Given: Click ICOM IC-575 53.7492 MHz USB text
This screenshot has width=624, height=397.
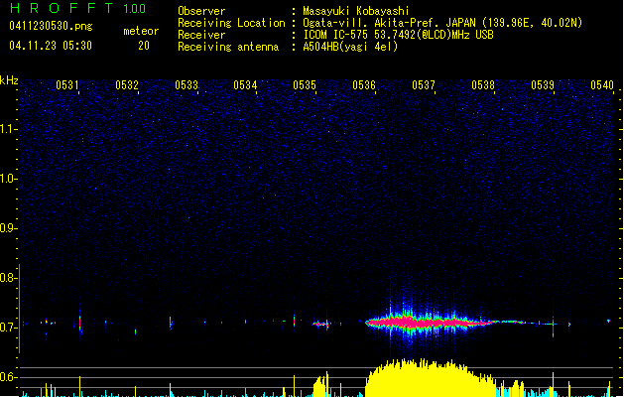Looking at the screenshot, I should pos(399,35).
